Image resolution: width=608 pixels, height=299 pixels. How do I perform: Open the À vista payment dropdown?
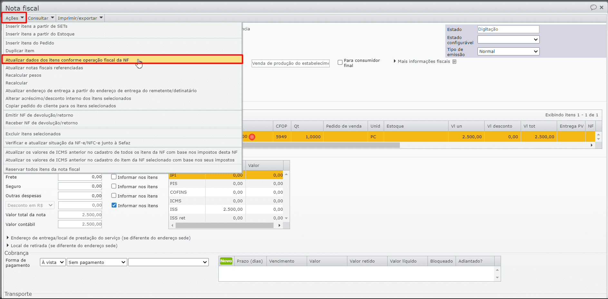(x=53, y=262)
